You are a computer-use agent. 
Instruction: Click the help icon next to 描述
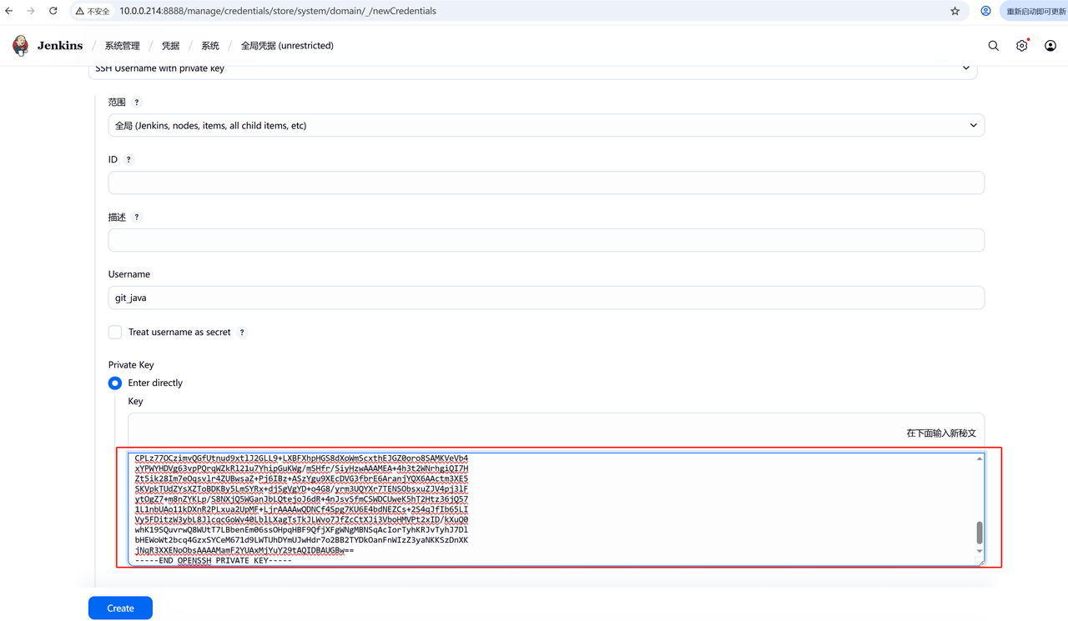[x=137, y=218]
